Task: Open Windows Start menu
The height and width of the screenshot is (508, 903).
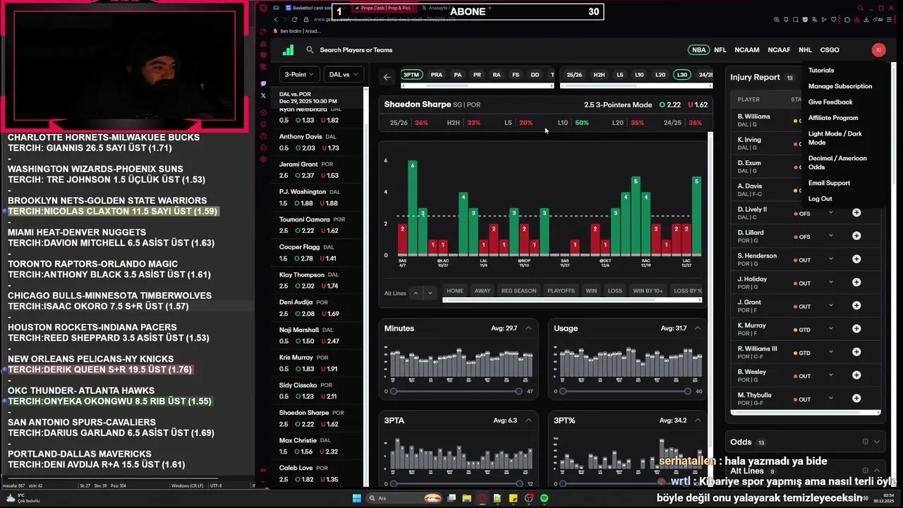Action: point(357,498)
